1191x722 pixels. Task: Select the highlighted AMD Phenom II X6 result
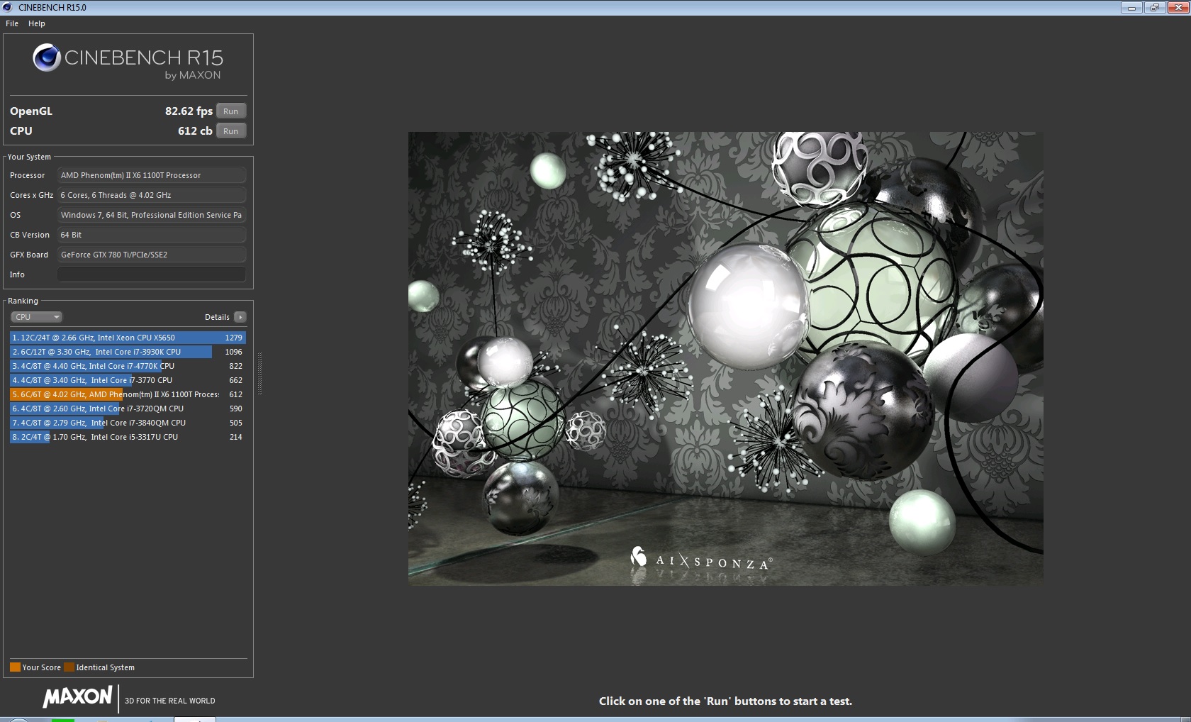(x=106, y=394)
